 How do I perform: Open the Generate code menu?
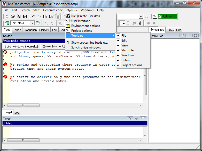click(x=53, y=10)
